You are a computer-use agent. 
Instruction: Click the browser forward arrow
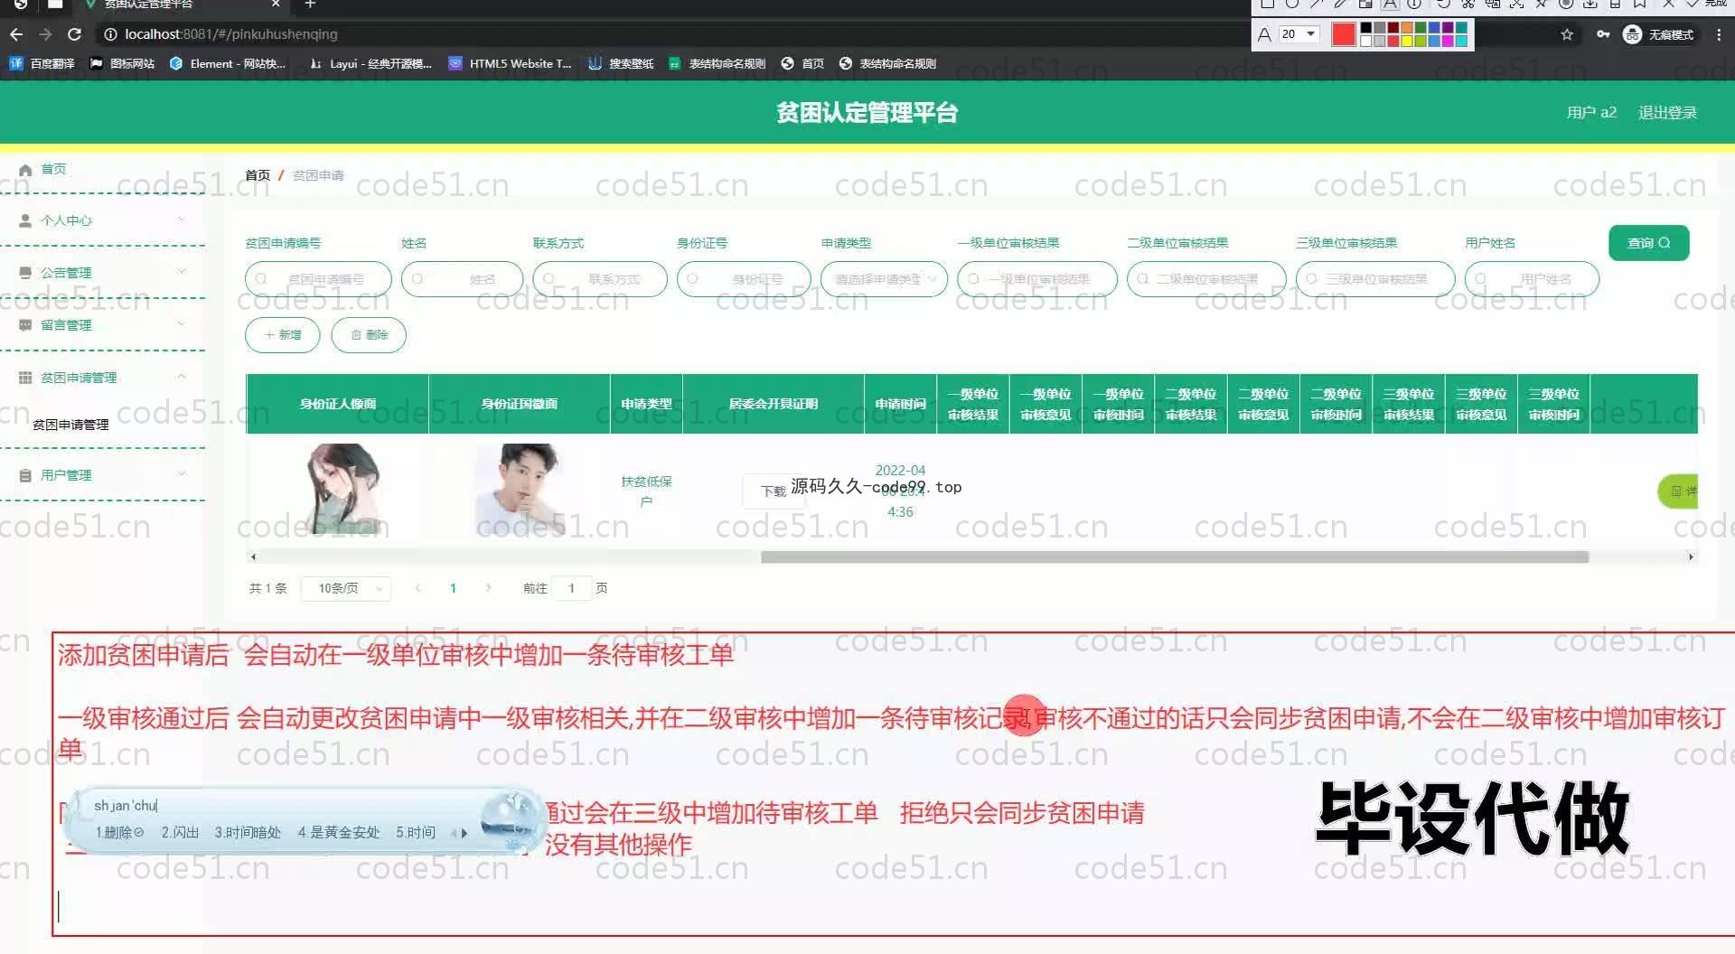click(45, 34)
